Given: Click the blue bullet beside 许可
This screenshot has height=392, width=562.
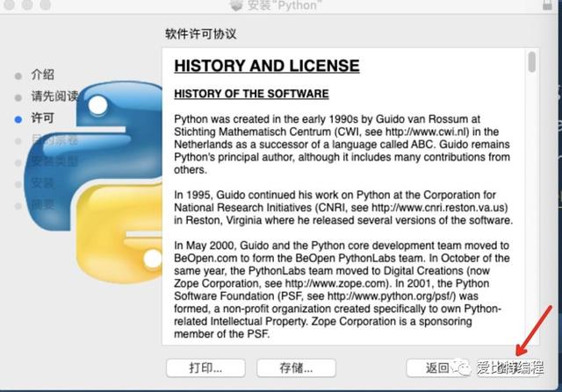Looking at the screenshot, I should point(18,119).
